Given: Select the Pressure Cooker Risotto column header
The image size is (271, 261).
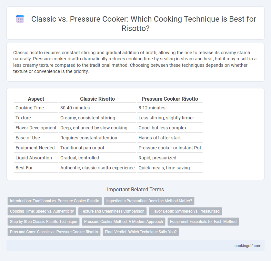Looking at the screenshot, I should click(170, 99).
